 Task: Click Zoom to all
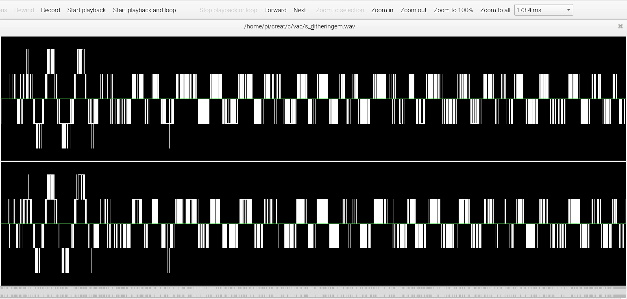pyautogui.click(x=495, y=10)
